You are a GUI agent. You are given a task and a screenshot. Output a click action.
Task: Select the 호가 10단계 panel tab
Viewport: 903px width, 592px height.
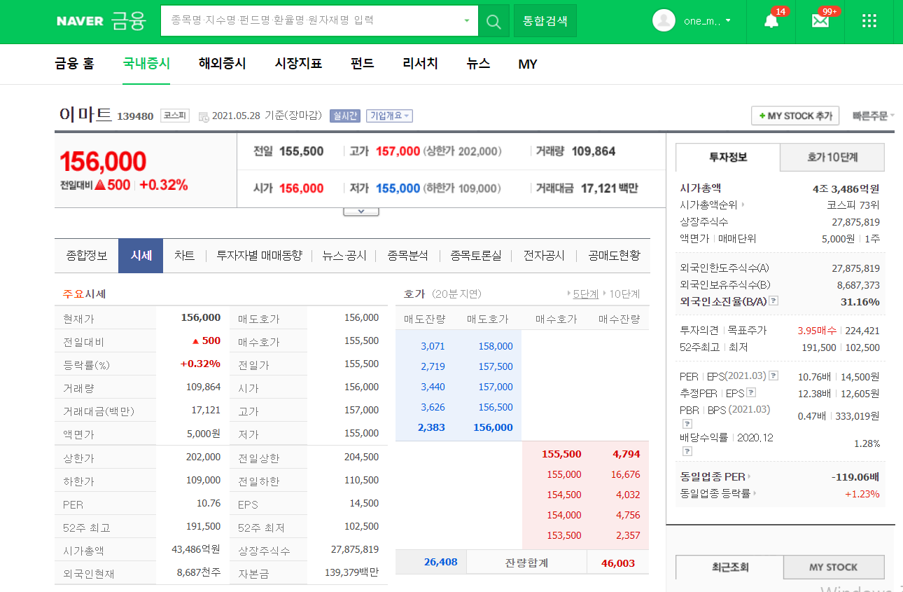[x=832, y=158]
